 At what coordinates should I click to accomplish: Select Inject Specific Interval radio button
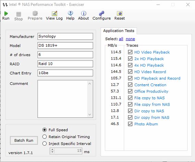[x=45, y=144]
